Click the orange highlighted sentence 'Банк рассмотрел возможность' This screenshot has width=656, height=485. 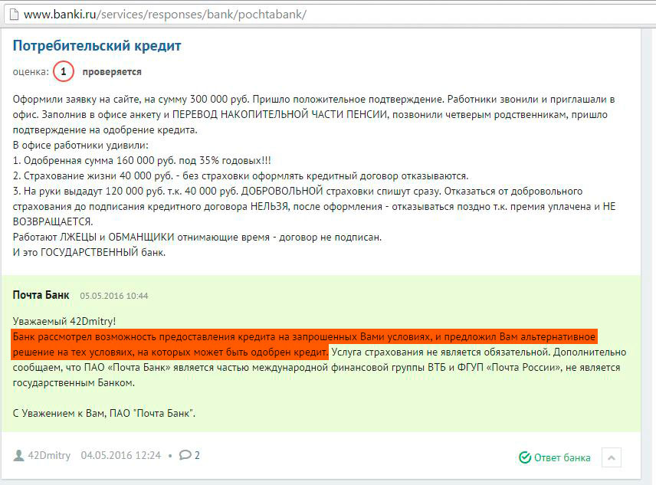click(x=304, y=345)
